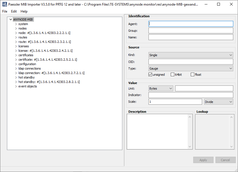The image size is (238, 172).
Task: Open the Type dropdown showing Gauge
Action: [x=230, y=68]
